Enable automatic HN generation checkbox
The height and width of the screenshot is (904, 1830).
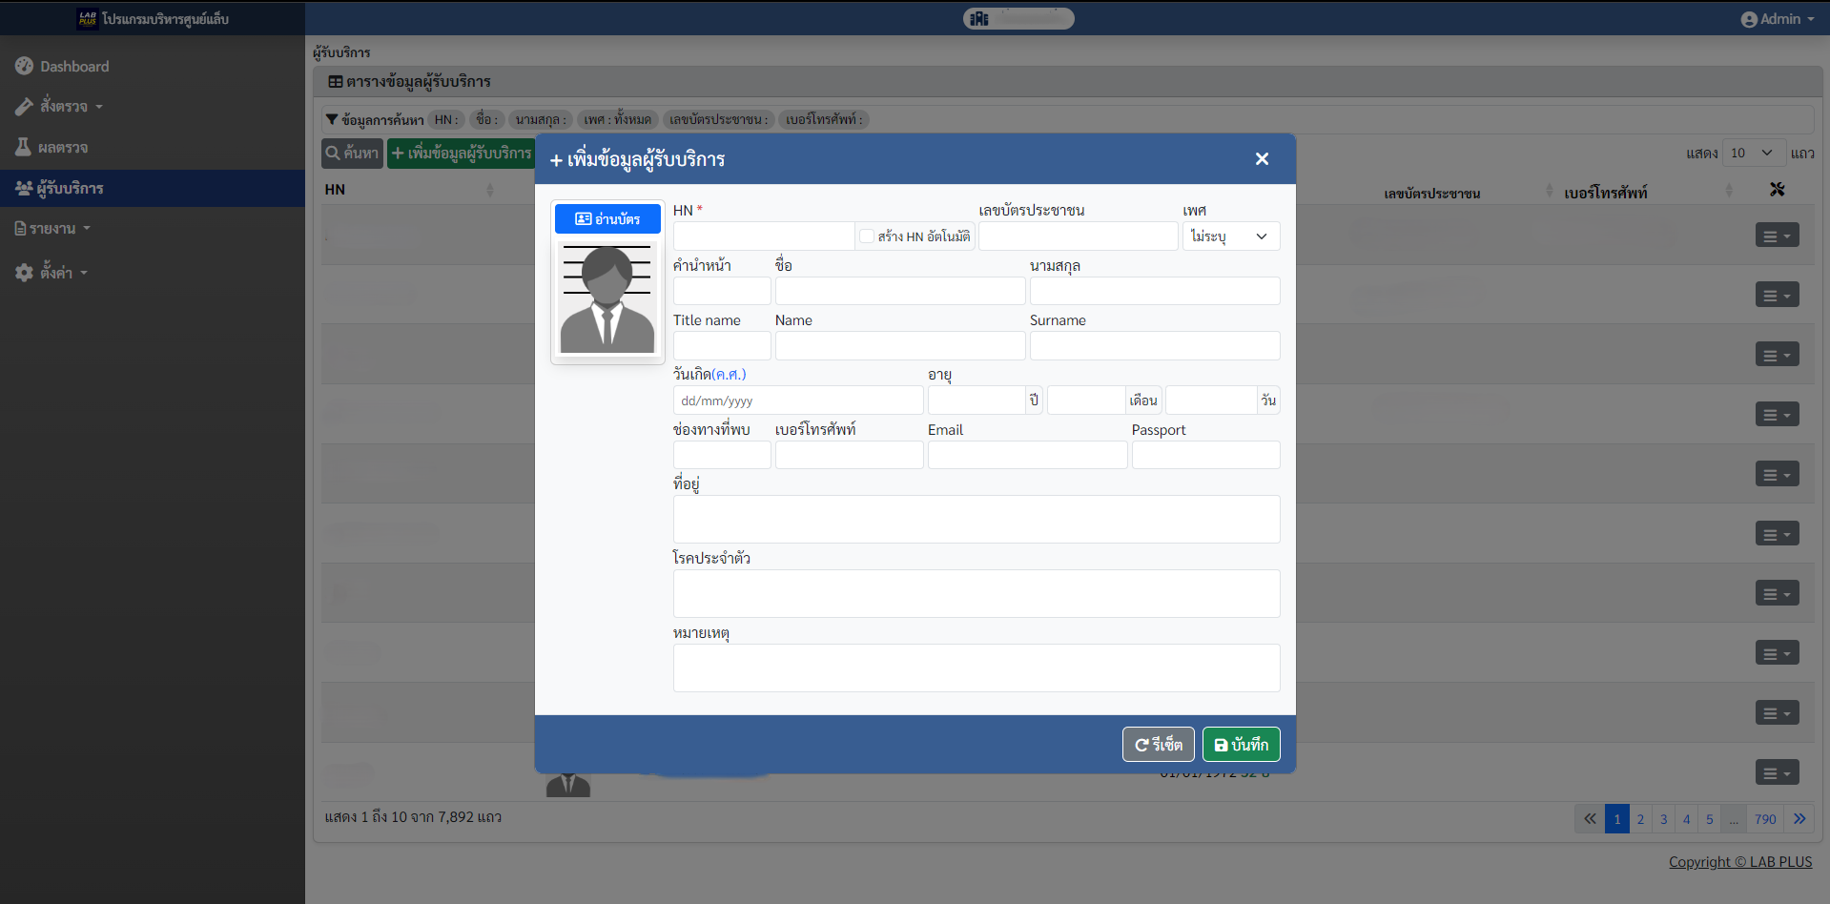[x=867, y=236]
